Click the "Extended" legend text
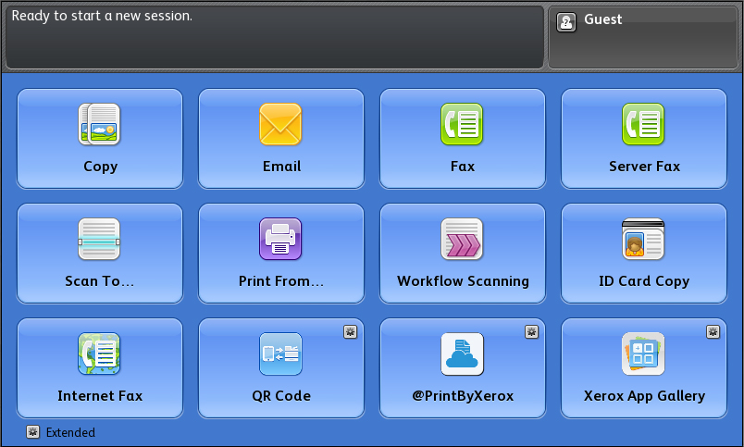 (x=70, y=432)
